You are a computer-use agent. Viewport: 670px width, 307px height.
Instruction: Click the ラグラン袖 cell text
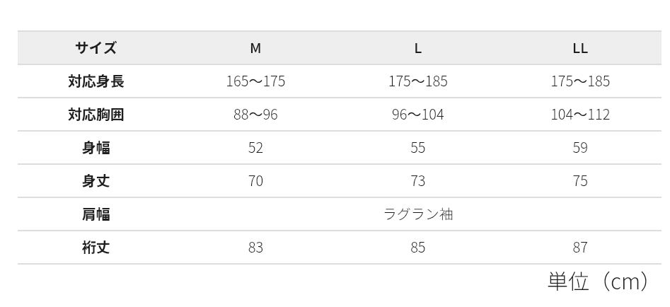pyautogui.click(x=418, y=214)
